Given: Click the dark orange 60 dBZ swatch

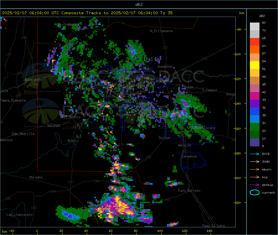Looking at the screenshot, I should point(255,49).
